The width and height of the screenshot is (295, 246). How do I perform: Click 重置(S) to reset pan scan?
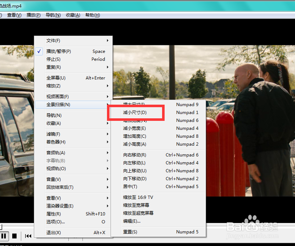(158, 232)
